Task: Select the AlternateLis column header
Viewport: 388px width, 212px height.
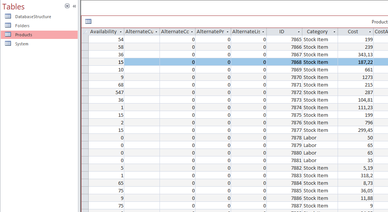Action: point(246,32)
